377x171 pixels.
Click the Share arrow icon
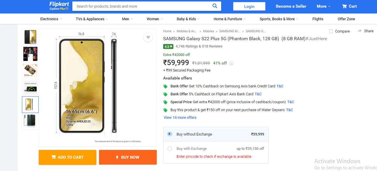[359, 31]
